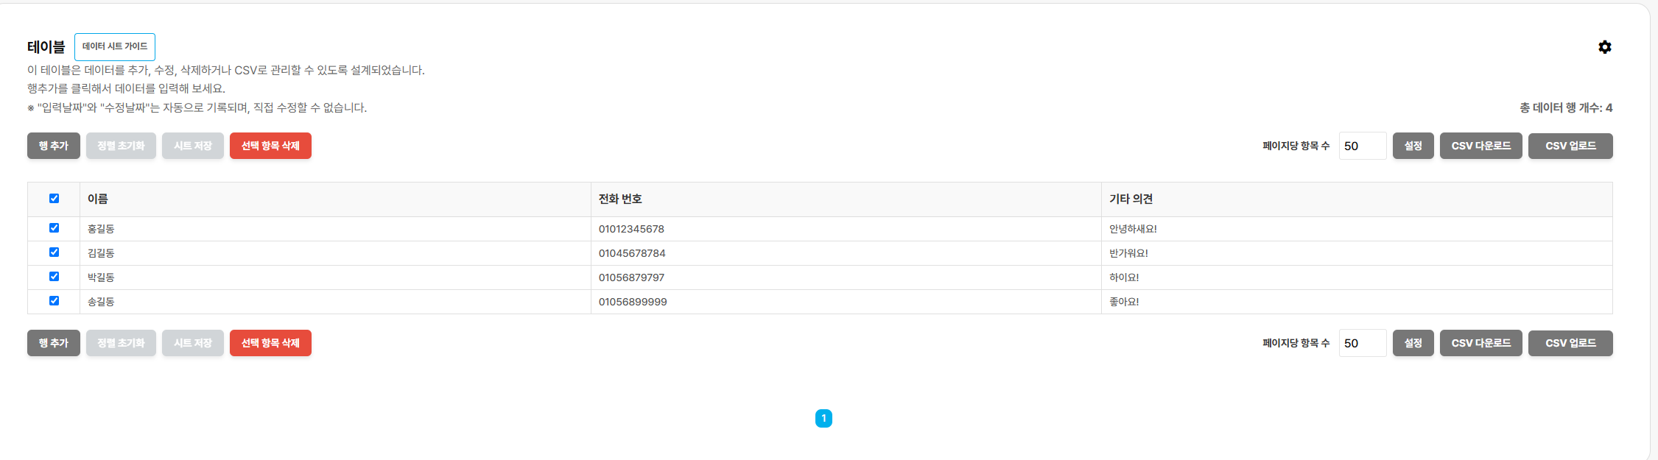
Task: Sort by the 기타 의견 column header
Action: [1357, 199]
